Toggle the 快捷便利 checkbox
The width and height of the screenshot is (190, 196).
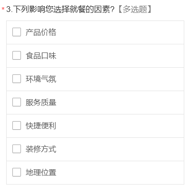pos(17,125)
